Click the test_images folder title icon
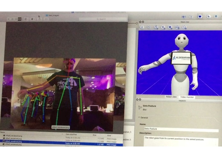The height and width of the screenshot is (158, 222). tap(47, 15)
